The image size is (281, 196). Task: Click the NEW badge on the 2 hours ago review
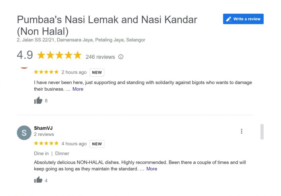click(97, 72)
